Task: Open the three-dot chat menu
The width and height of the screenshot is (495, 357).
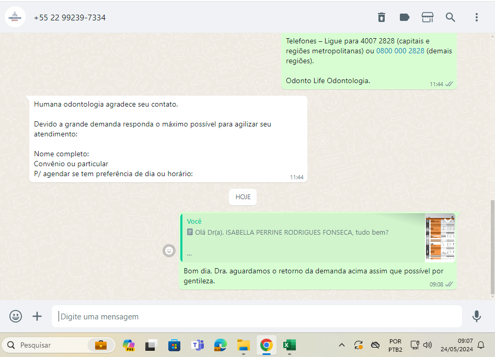Action: coord(476,17)
